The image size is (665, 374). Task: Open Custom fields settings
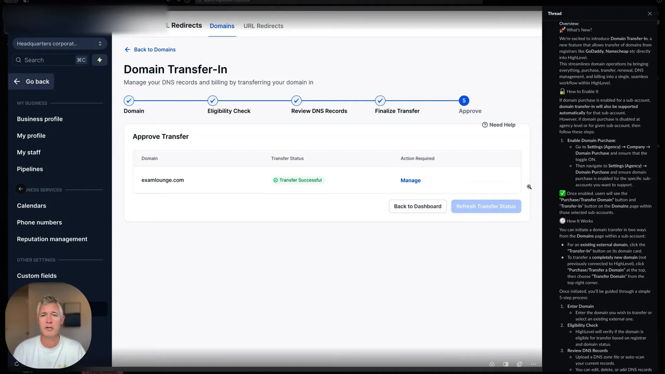[37, 276]
